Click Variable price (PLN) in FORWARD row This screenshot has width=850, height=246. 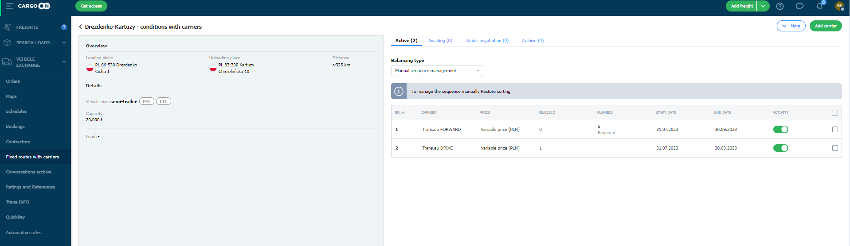click(500, 130)
